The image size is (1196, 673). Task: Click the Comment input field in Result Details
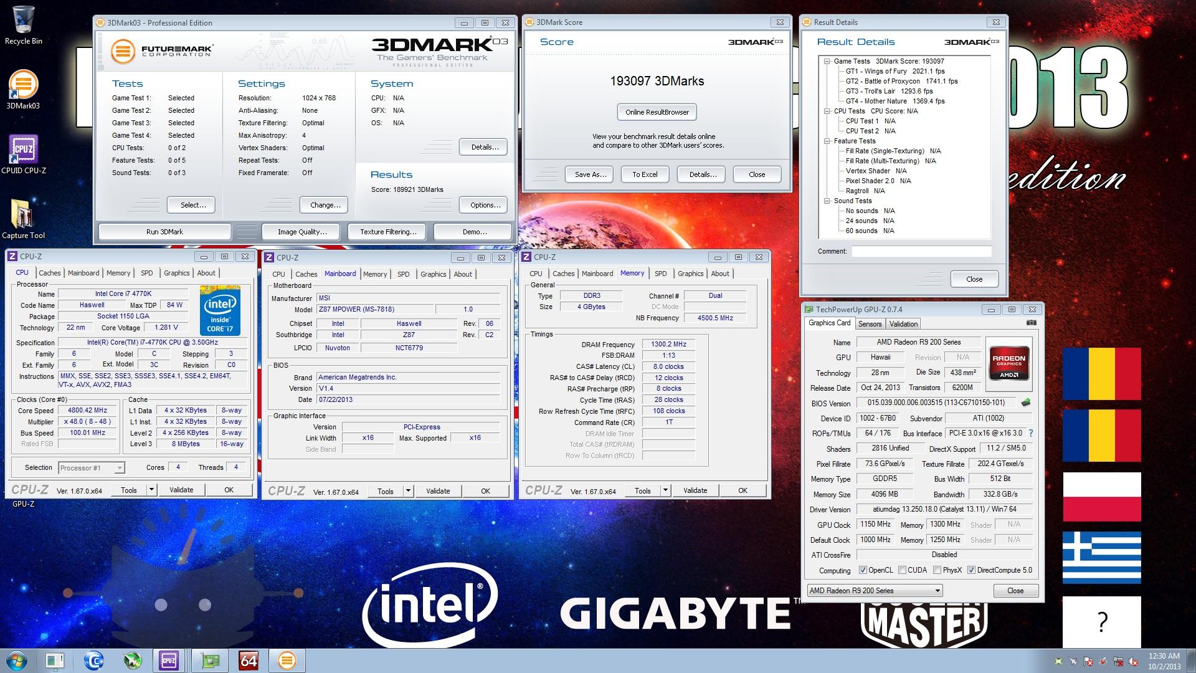click(921, 251)
